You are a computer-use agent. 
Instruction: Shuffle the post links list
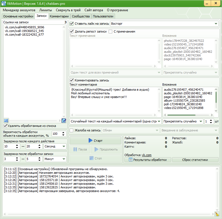(6, 120)
